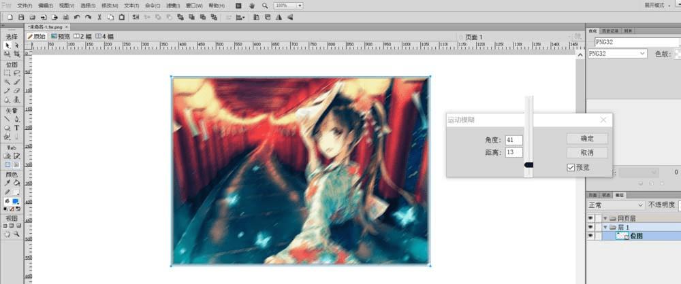
Task: Hide the 层 1 layer via eye
Action: pos(590,227)
